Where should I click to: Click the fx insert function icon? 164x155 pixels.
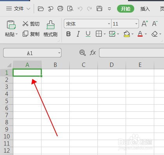tap(93, 53)
